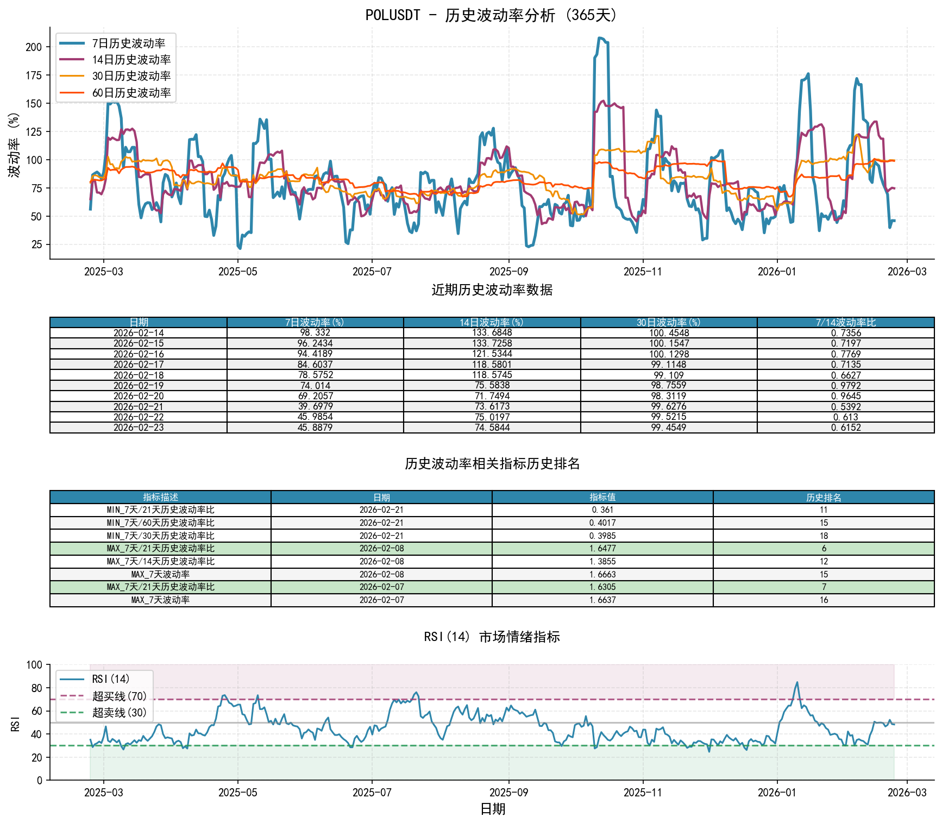The image size is (942, 823).
Task: Click the 7/14波动率比 column header
Action: [845, 323]
